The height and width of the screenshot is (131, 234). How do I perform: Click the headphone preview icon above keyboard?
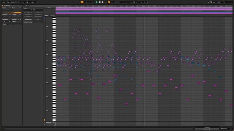click(x=45, y=18)
